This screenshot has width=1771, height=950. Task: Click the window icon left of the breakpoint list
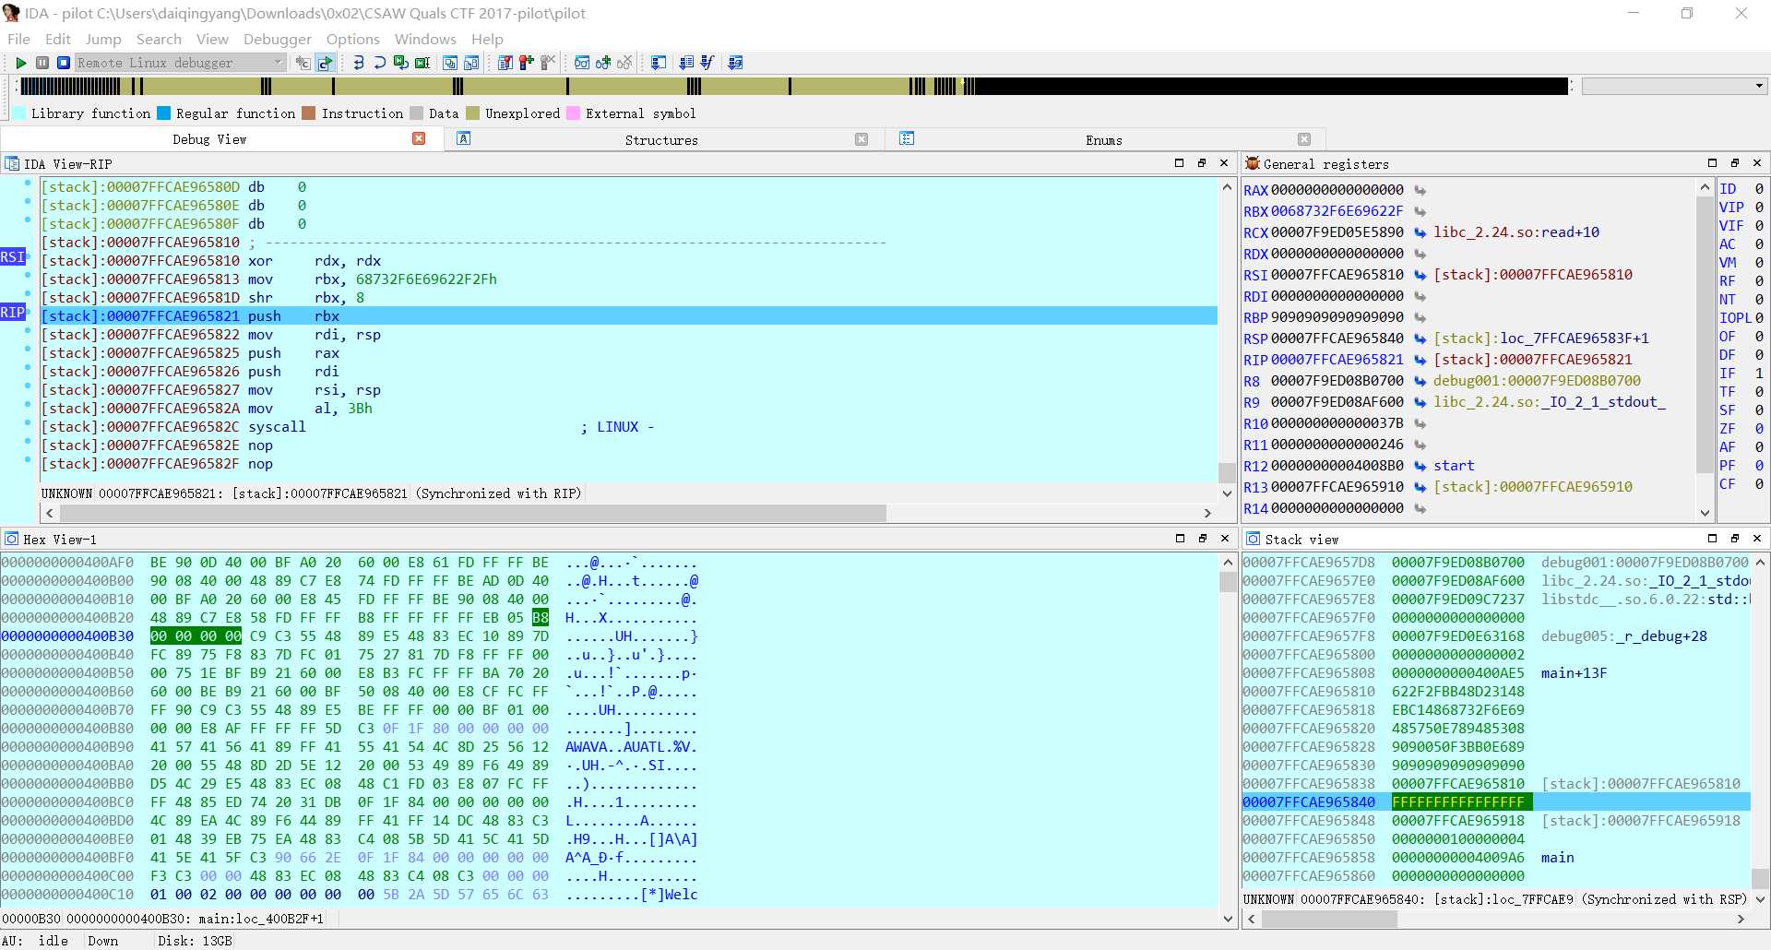pyautogui.click(x=471, y=63)
